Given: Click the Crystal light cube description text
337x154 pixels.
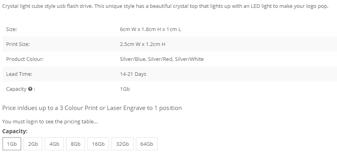Looking at the screenshot, I should coord(165,6).
